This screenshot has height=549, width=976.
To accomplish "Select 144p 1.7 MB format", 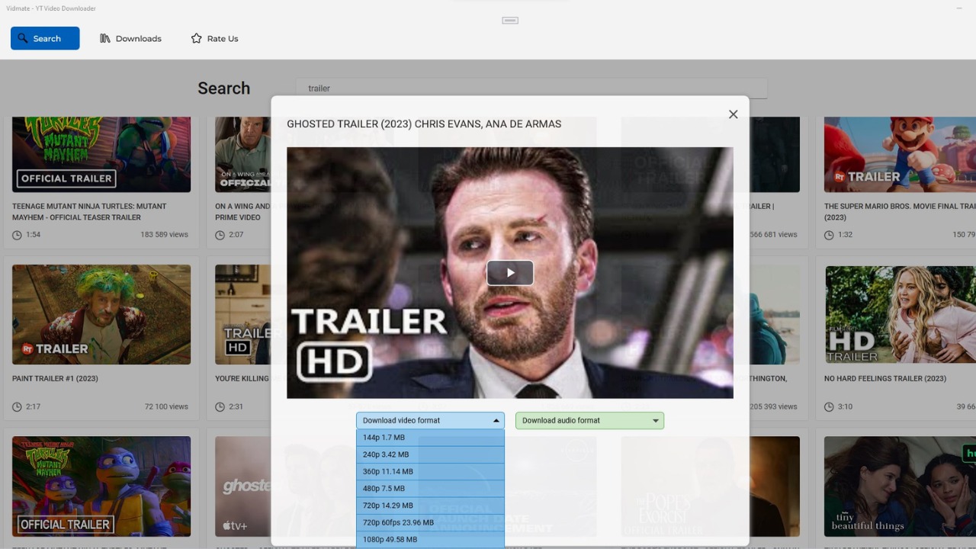I will click(430, 438).
